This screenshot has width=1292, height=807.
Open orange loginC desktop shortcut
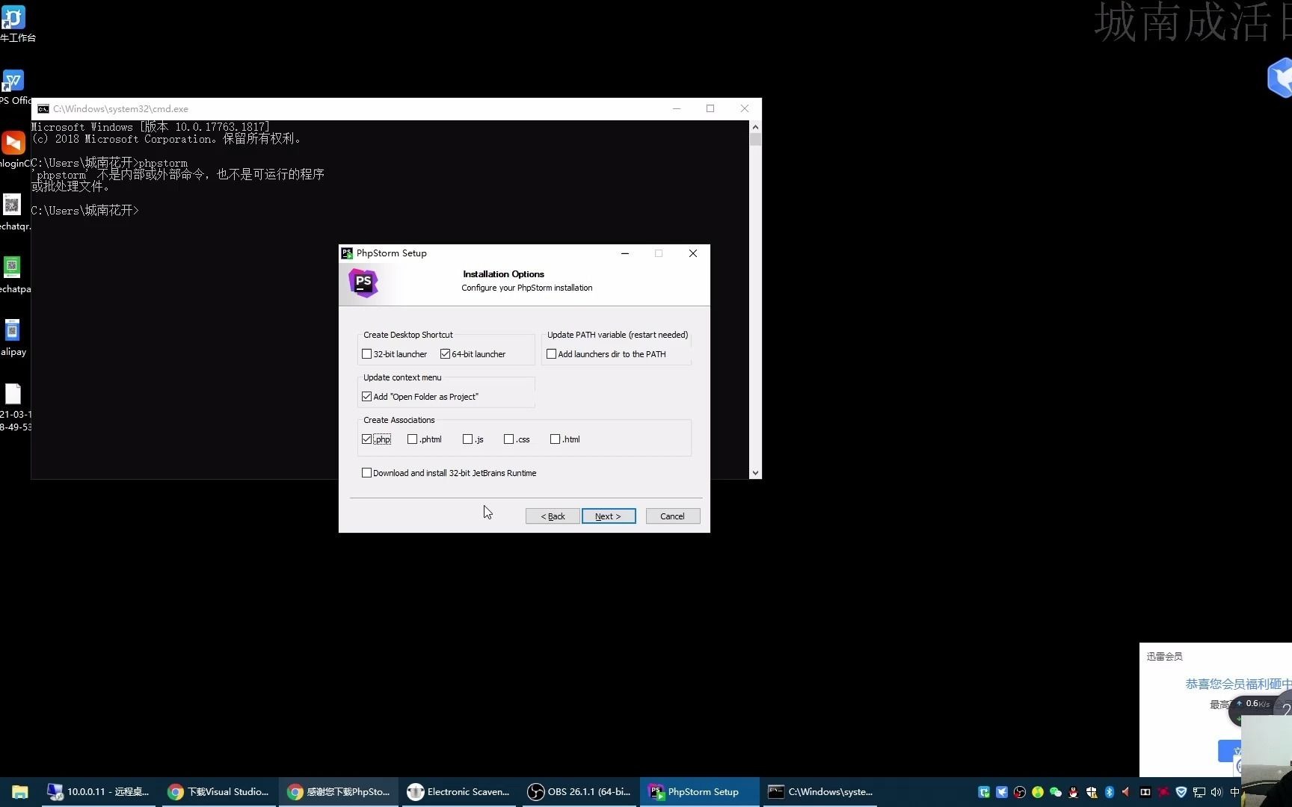13,148
